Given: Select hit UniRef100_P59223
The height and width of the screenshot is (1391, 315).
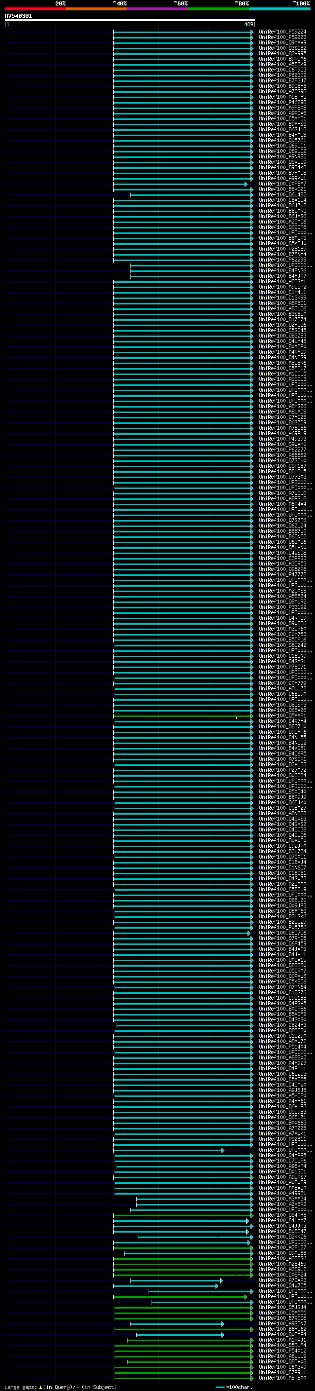Looking at the screenshot, I should pyautogui.click(x=282, y=38).
